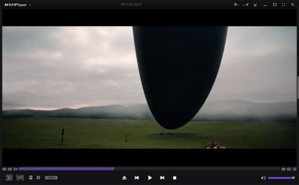
Task: Click the compact mode arrow icon
Action: [x=255, y=5]
